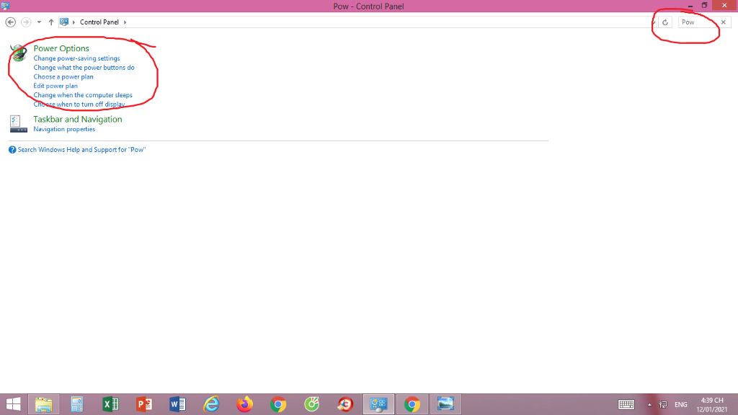Open recent locations dropdown arrow
Image resolution: width=738 pixels, height=415 pixels.
coord(39,22)
